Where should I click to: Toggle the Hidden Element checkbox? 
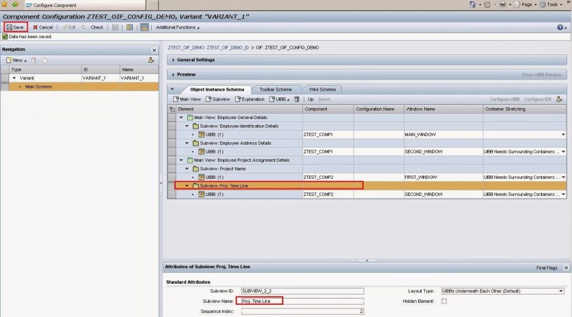[445, 301]
